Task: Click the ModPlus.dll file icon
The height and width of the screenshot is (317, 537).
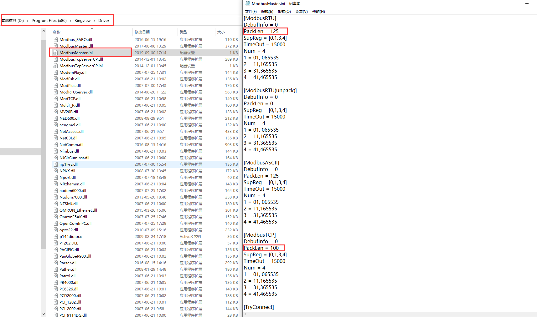Action: pyautogui.click(x=55, y=85)
